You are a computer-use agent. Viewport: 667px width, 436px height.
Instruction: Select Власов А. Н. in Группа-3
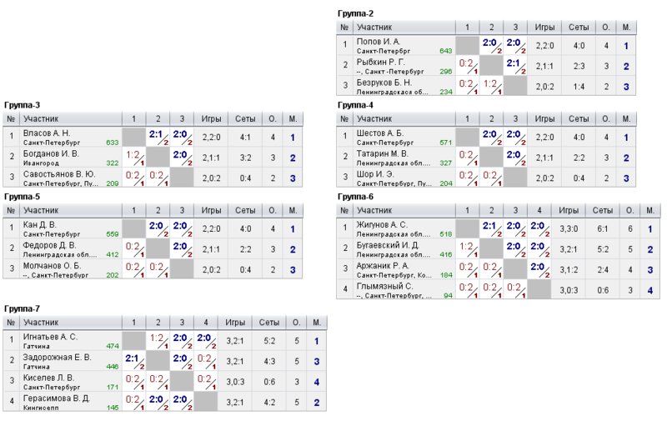pos(47,133)
